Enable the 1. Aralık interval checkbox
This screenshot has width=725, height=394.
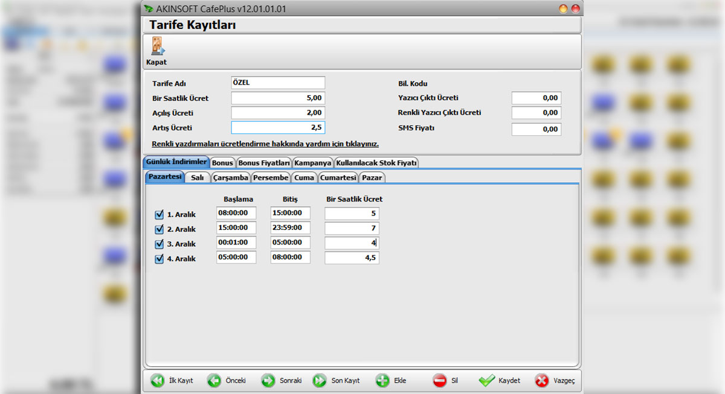coord(160,212)
